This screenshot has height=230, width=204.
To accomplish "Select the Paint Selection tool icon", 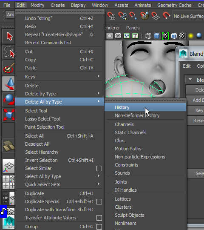I will click(x=8, y=68).
